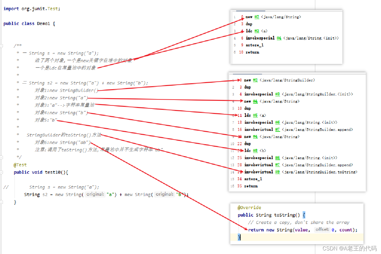Click 'return' at offset 10 in first panel
This screenshot has height=254, width=381.
pyautogui.click(x=252, y=52)
